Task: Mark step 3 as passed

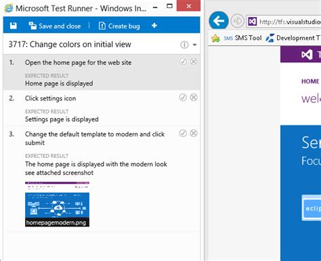Action: pyautogui.click(x=183, y=134)
